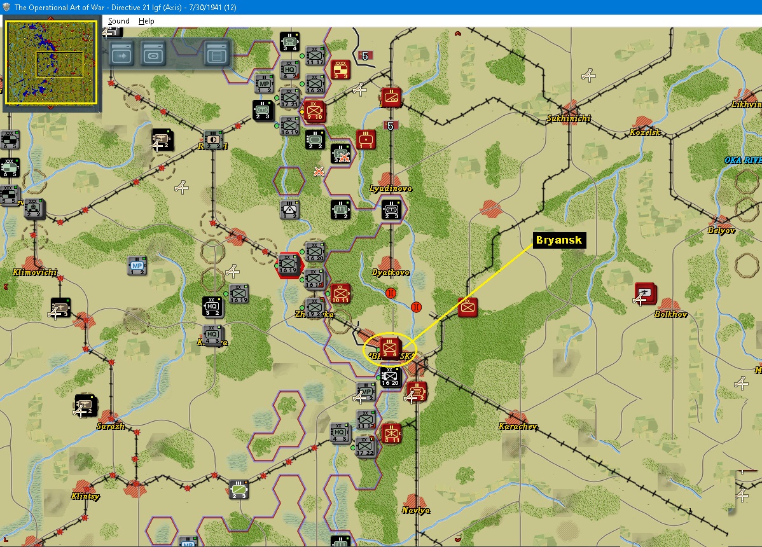Viewport: 762px width, 547px height.
Task: Click the Surazh city label
Action: [x=111, y=426]
